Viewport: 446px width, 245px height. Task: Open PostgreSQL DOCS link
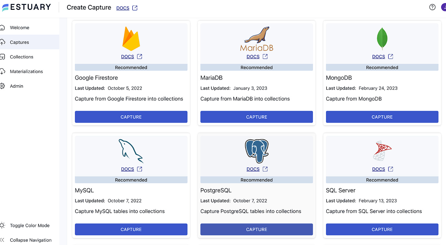(253, 169)
